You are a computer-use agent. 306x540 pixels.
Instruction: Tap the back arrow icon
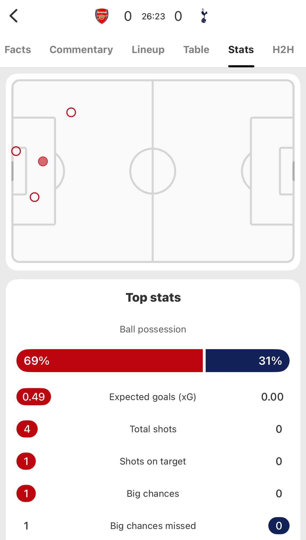click(14, 16)
